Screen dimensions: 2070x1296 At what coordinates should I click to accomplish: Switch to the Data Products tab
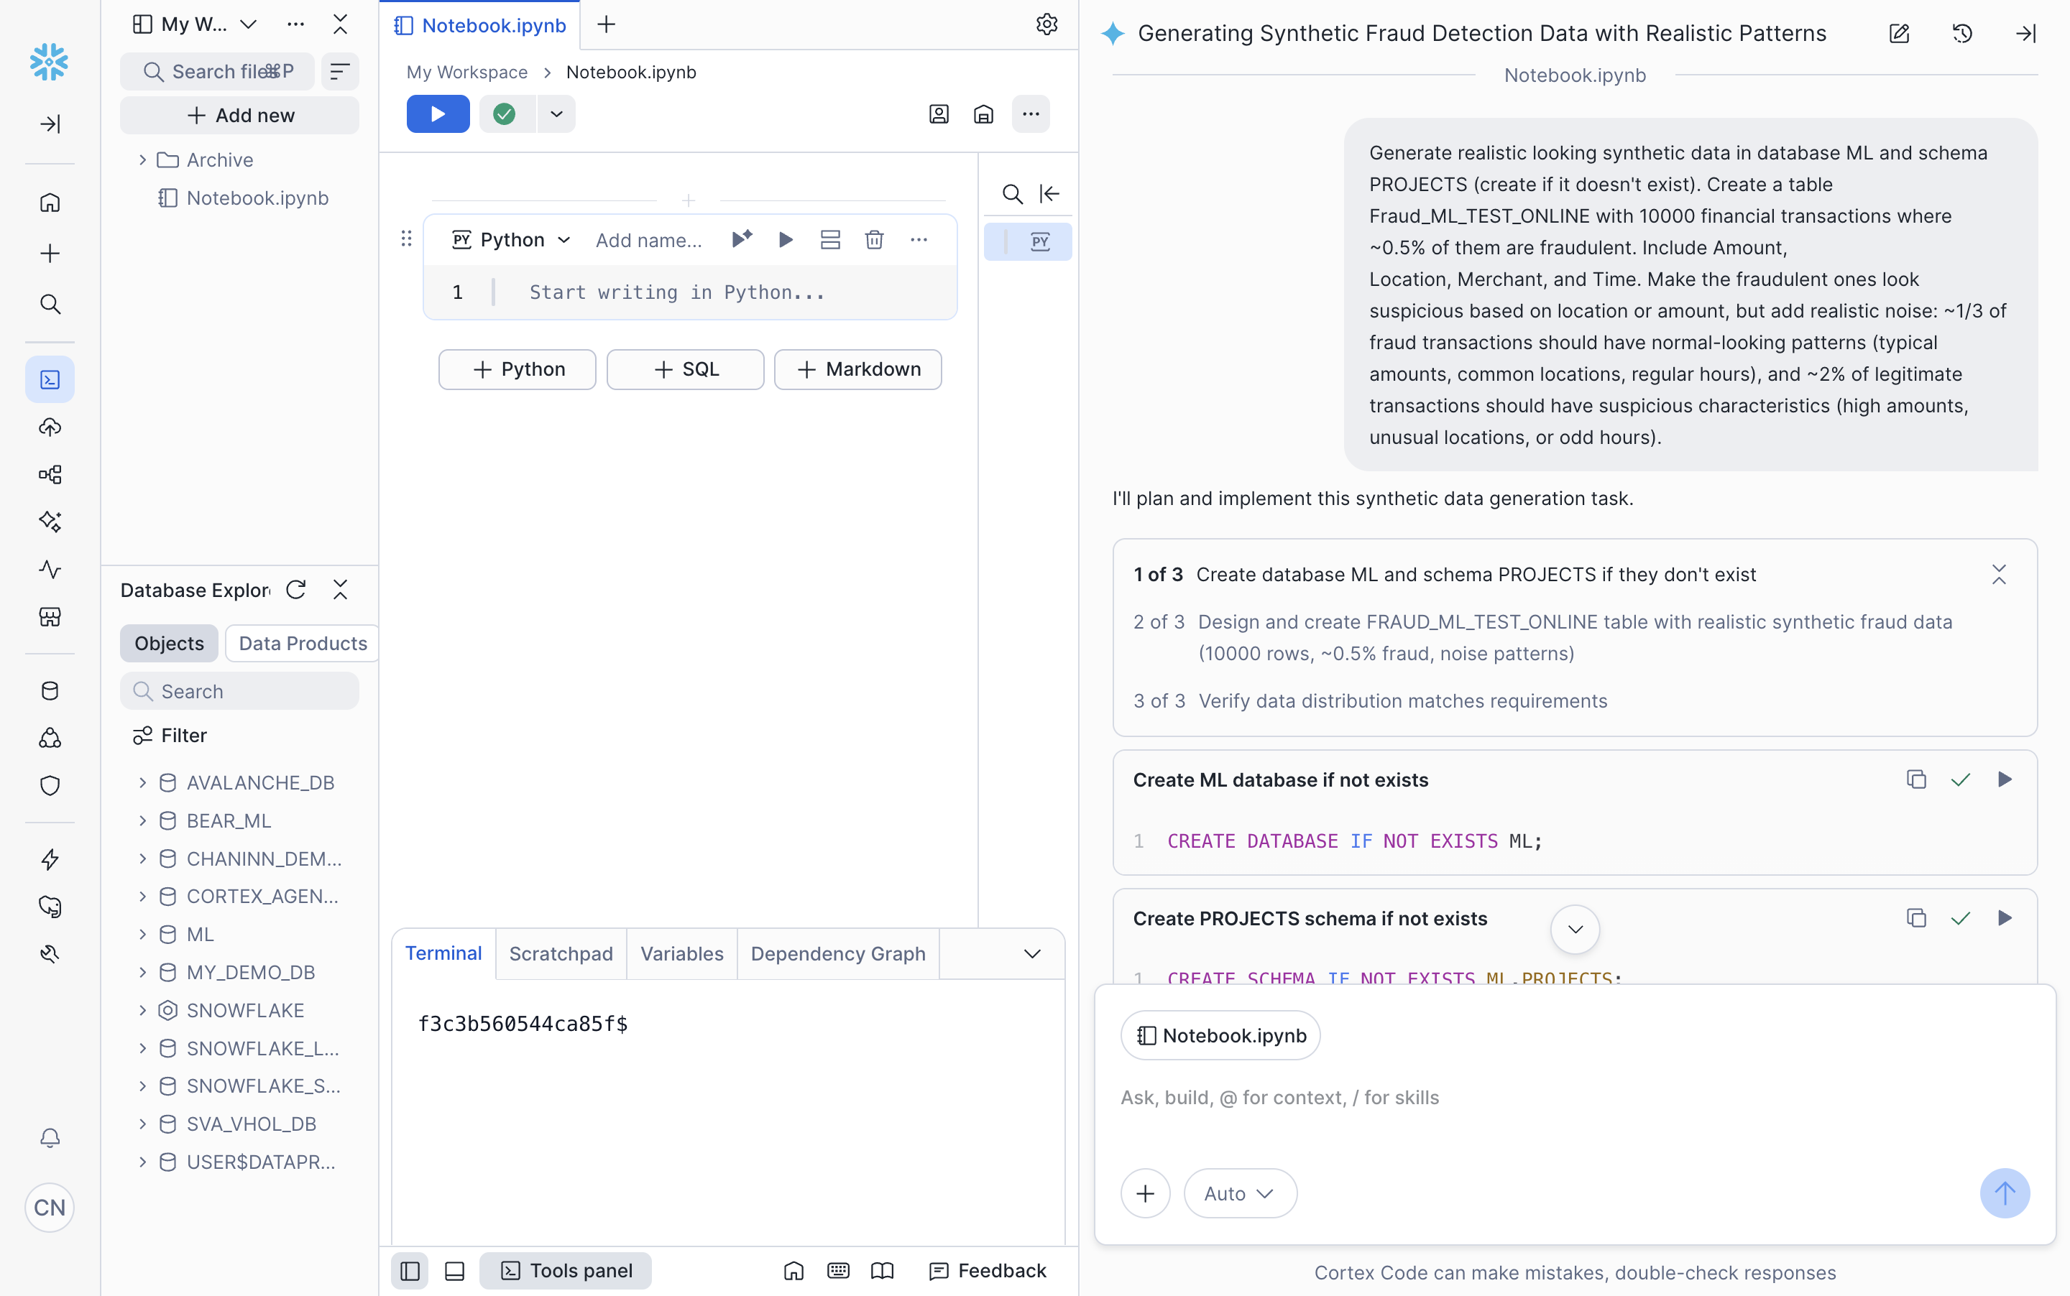(x=303, y=643)
